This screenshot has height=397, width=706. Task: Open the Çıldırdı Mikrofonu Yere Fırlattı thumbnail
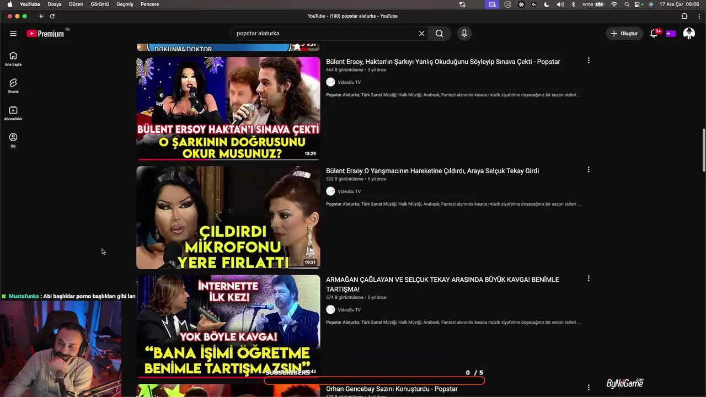click(x=228, y=218)
